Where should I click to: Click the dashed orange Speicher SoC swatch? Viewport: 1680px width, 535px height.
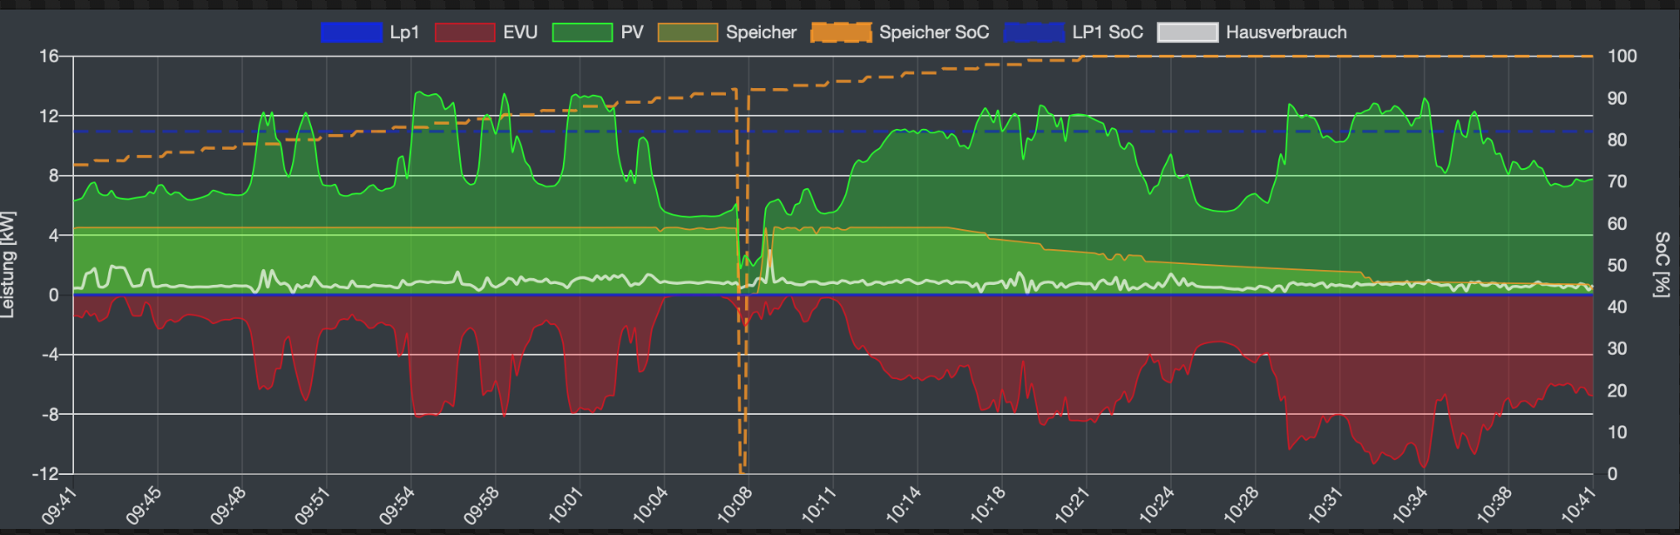[841, 32]
